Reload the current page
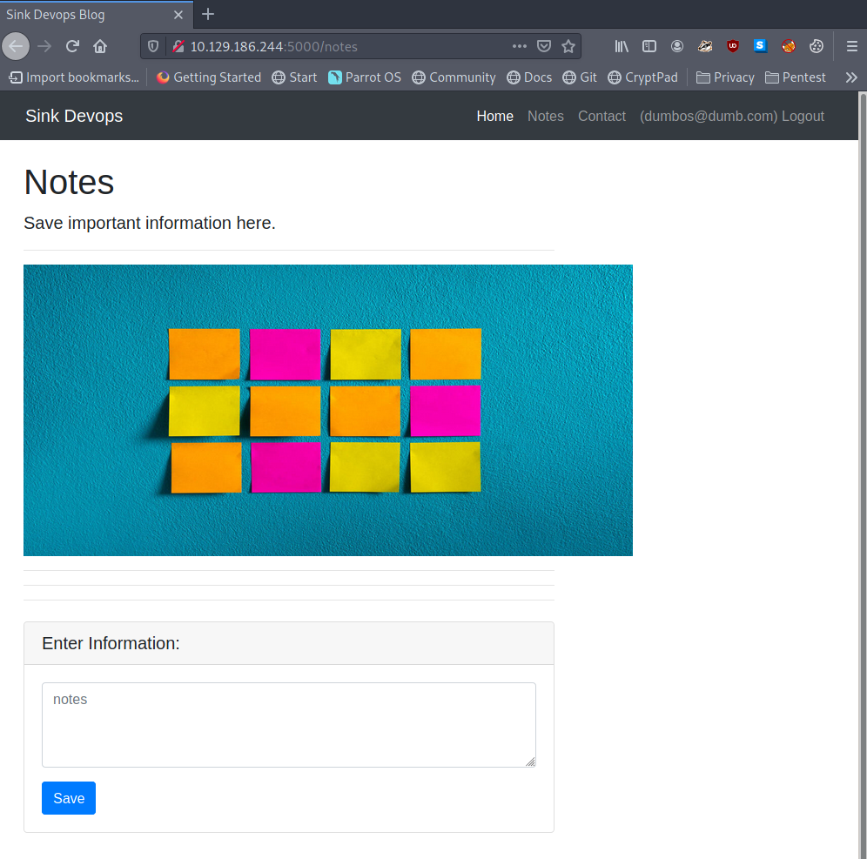This screenshot has height=859, width=867. tap(73, 46)
